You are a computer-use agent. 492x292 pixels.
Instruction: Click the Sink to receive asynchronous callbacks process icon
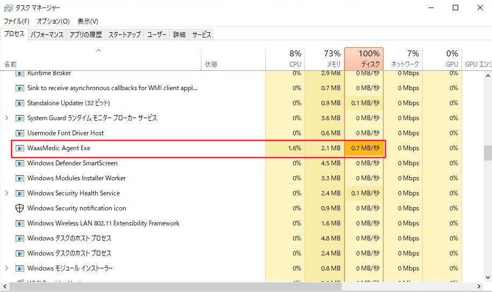point(19,88)
